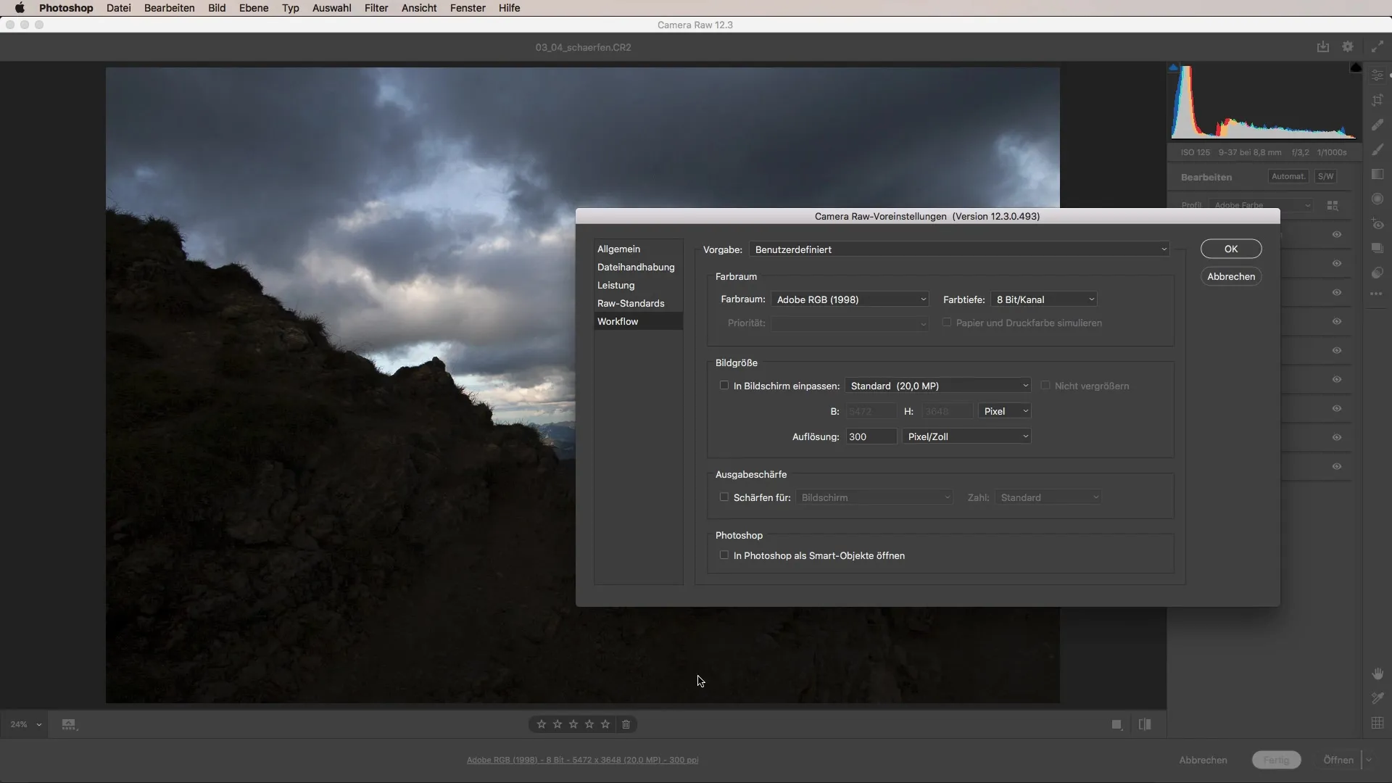Click the save image download icon

point(1323,46)
